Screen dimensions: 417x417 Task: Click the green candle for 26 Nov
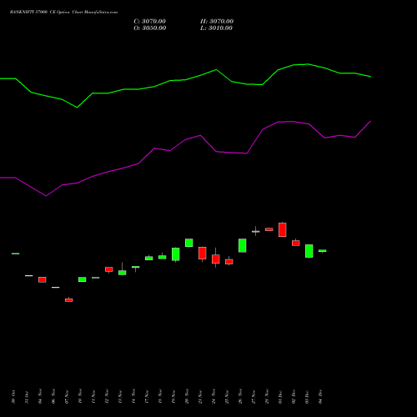pos(243,245)
